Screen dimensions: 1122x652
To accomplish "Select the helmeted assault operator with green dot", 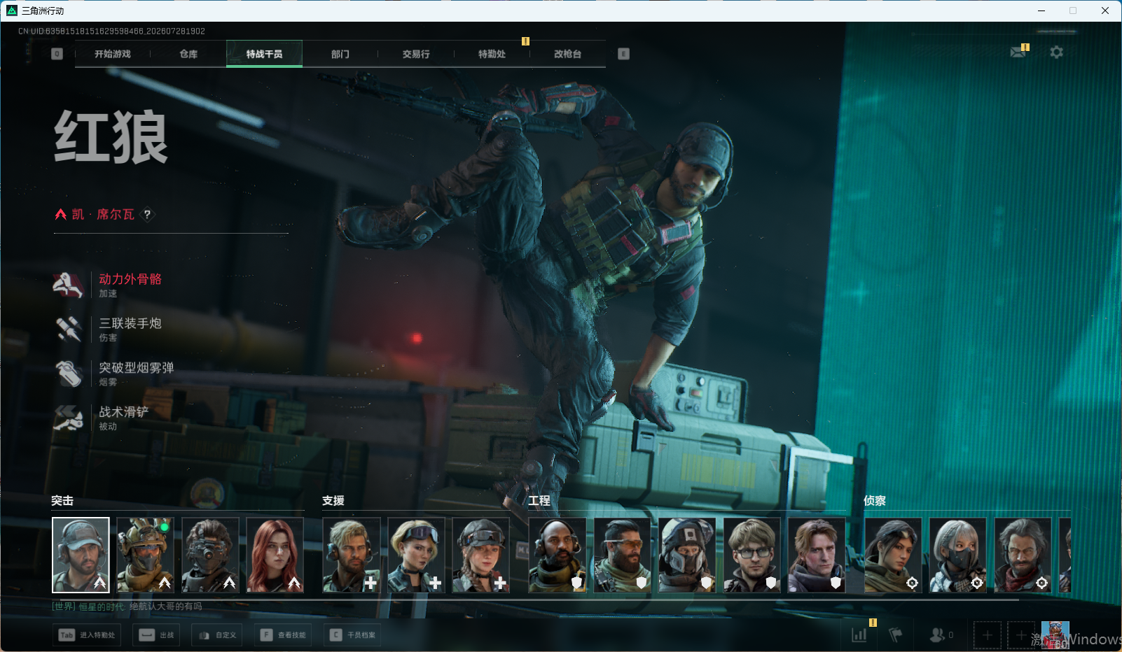I will pyautogui.click(x=145, y=555).
